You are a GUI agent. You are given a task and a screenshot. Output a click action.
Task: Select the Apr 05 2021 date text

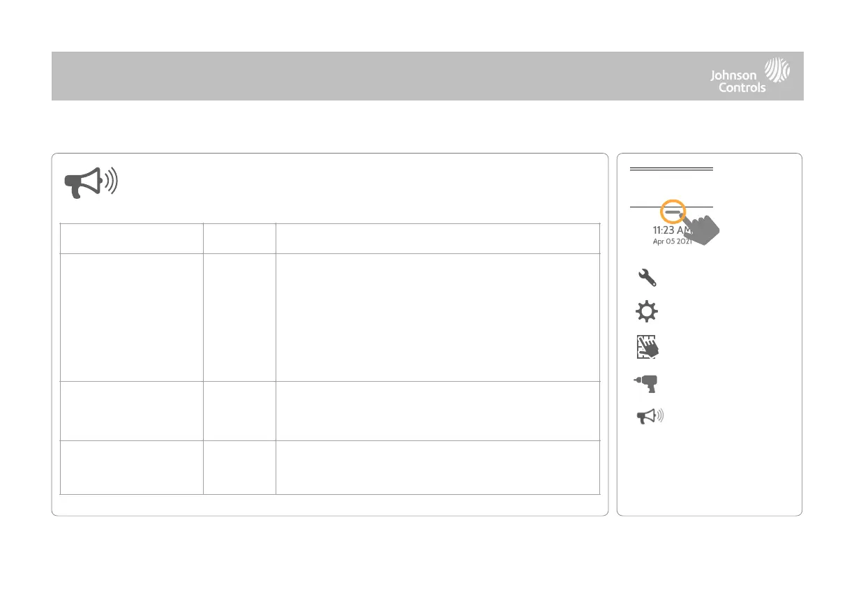[662, 241]
